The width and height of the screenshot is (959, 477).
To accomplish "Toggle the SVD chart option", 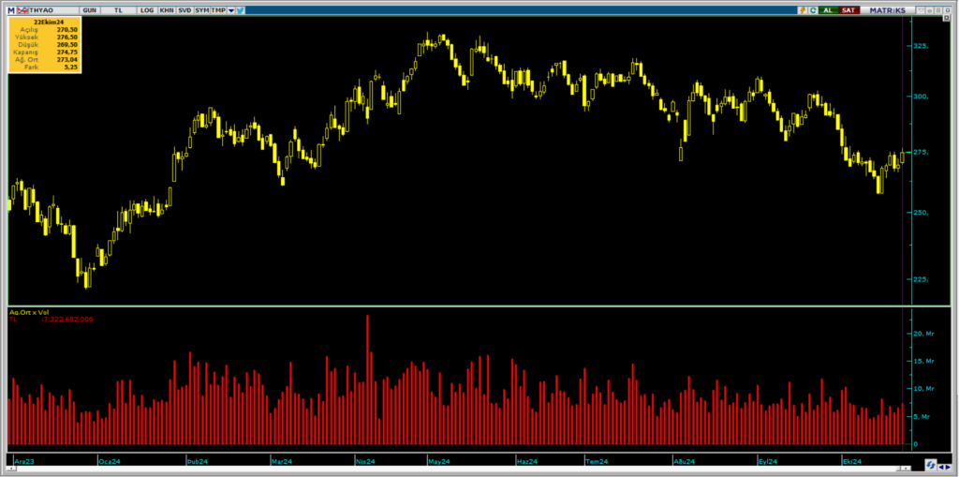I will coord(184,10).
